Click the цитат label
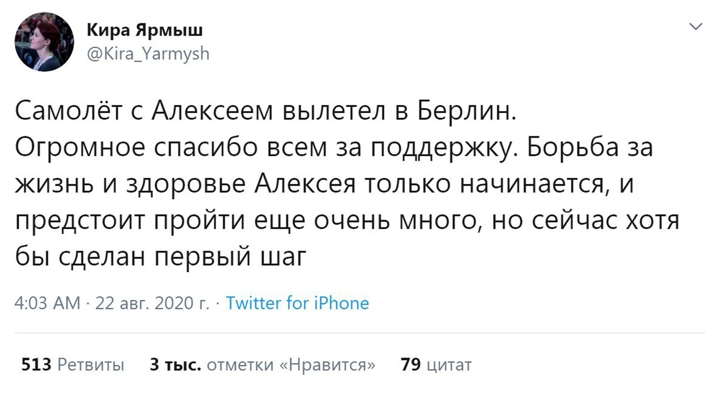The width and height of the screenshot is (722, 393). tap(449, 364)
